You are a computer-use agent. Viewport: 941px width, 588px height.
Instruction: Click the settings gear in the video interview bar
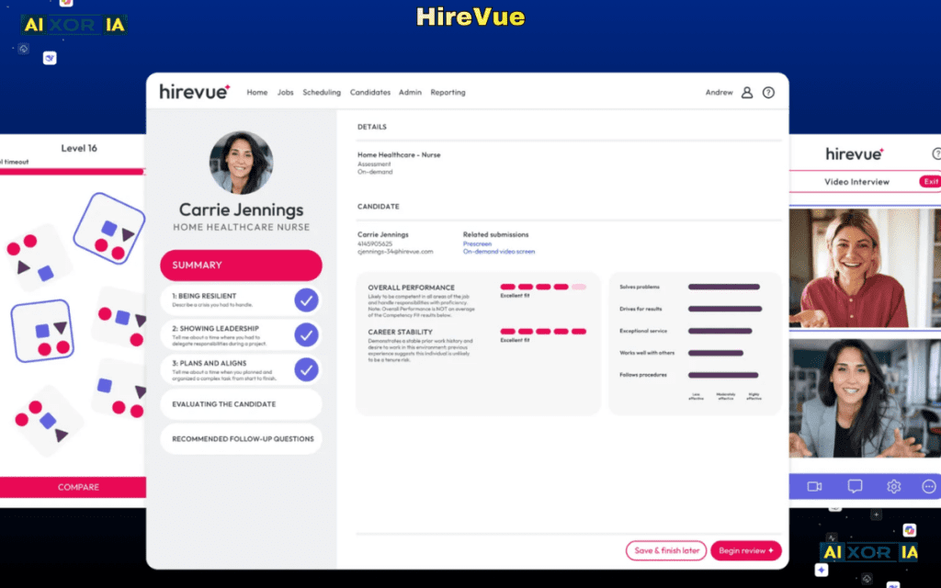(x=894, y=487)
